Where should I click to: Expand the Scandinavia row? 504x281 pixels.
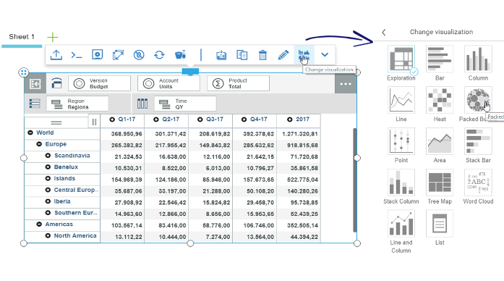(48, 156)
